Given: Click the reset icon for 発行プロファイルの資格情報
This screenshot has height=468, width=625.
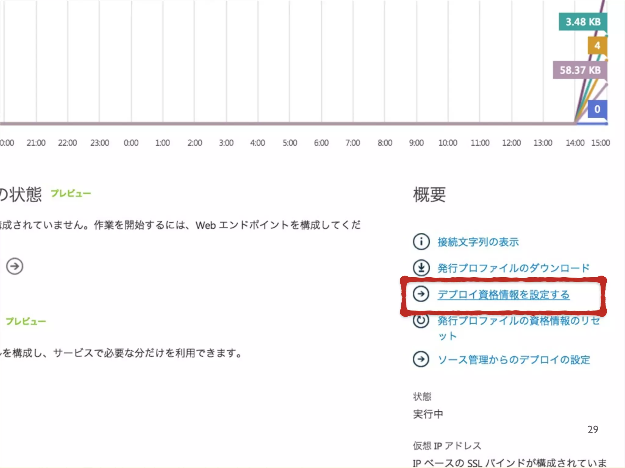Looking at the screenshot, I should coord(421,321).
